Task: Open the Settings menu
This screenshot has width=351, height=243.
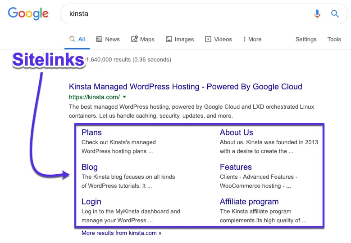Action: (x=306, y=39)
